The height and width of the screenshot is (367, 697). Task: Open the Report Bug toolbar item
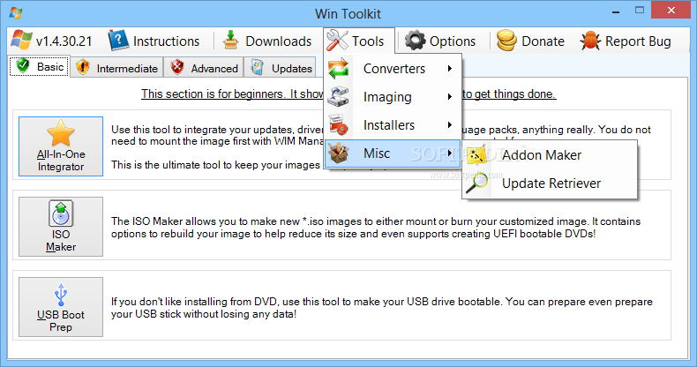(626, 41)
